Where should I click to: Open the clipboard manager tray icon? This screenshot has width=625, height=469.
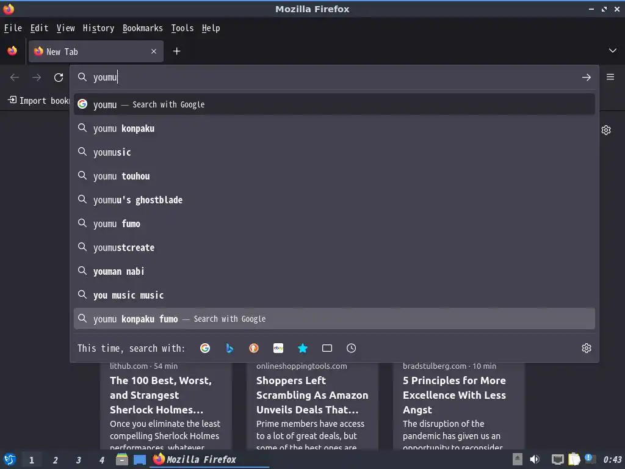[574, 459]
